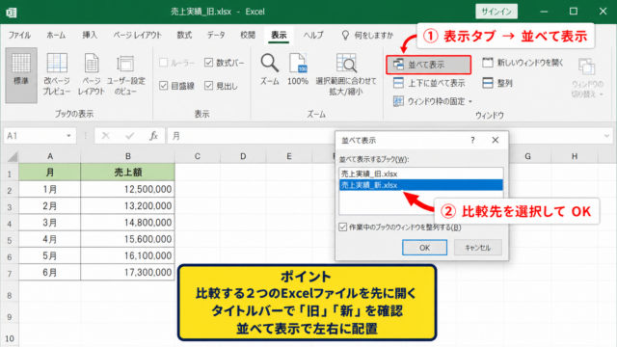Open 改ページプレビュー page break preview
Screen dimensions: 617x347
57,75
